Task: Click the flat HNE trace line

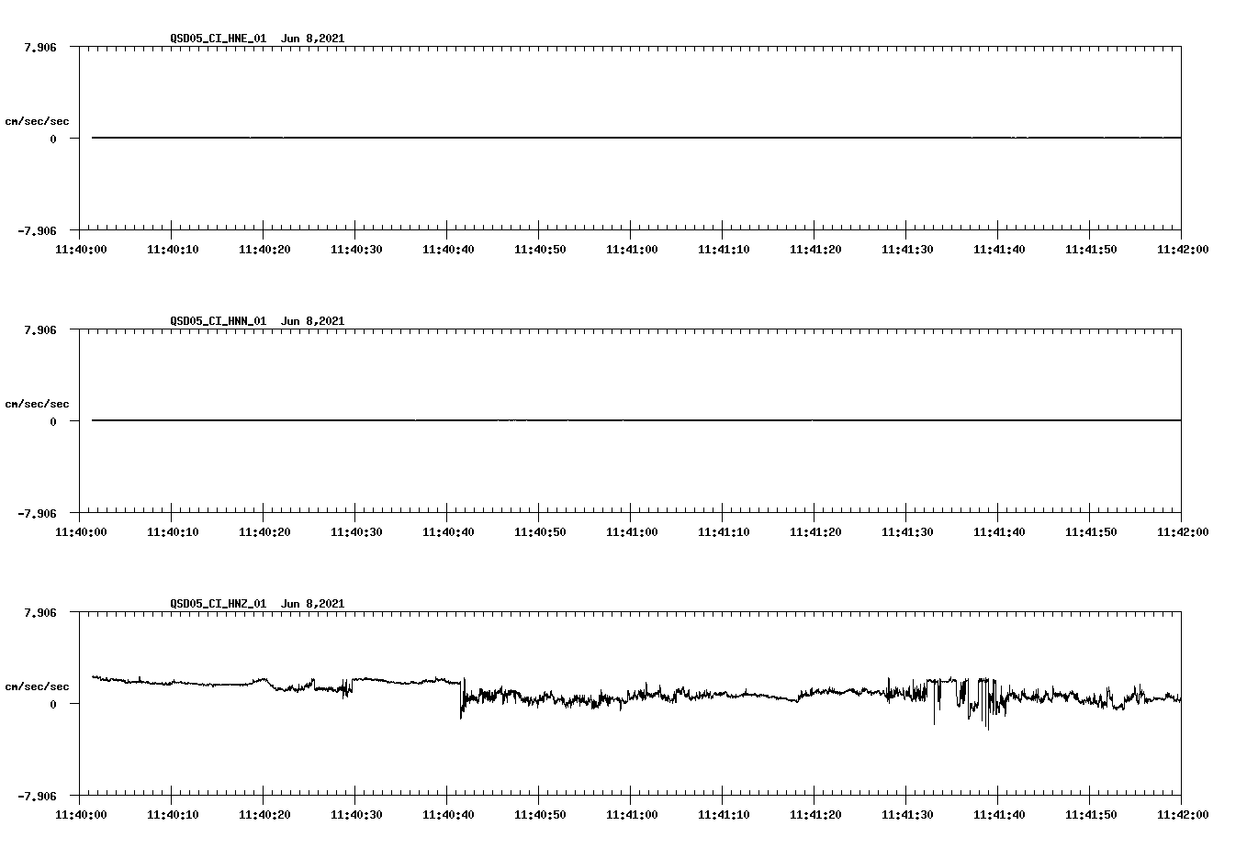Action: [x=636, y=138]
